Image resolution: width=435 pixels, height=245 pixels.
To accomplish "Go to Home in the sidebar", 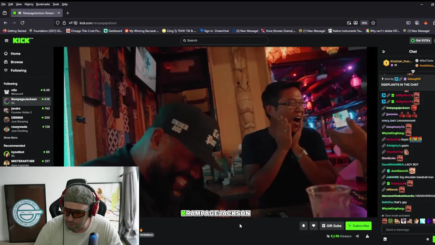I will click(12, 53).
